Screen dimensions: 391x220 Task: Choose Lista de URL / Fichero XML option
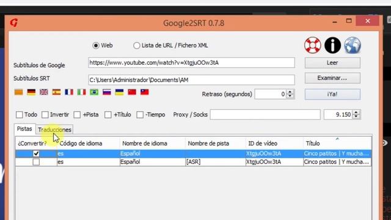point(136,45)
